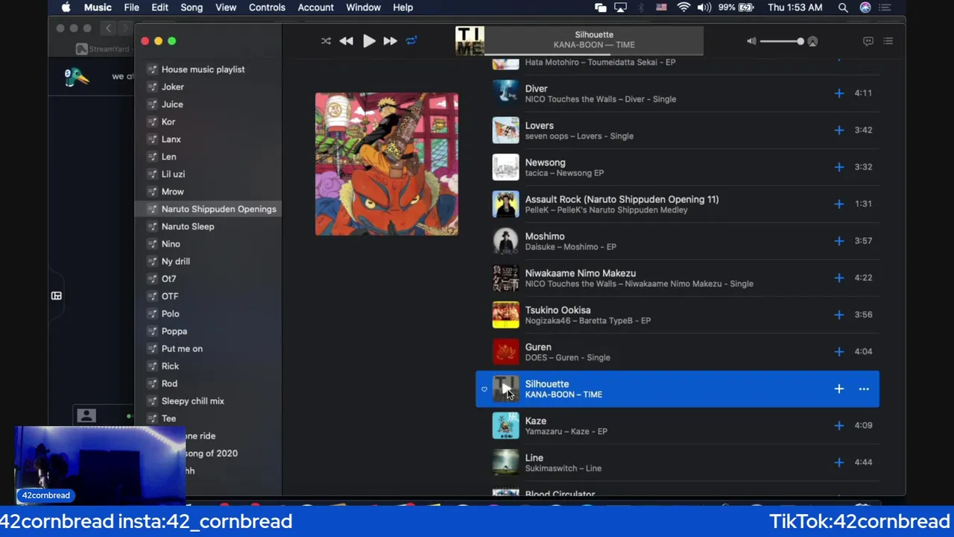
Task: Select the Moshimo song title
Action: (545, 236)
